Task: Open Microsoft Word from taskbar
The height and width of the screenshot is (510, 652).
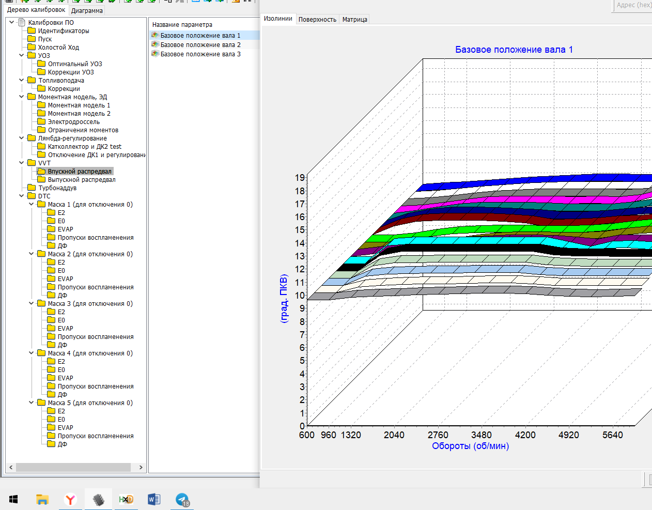Action: [154, 499]
